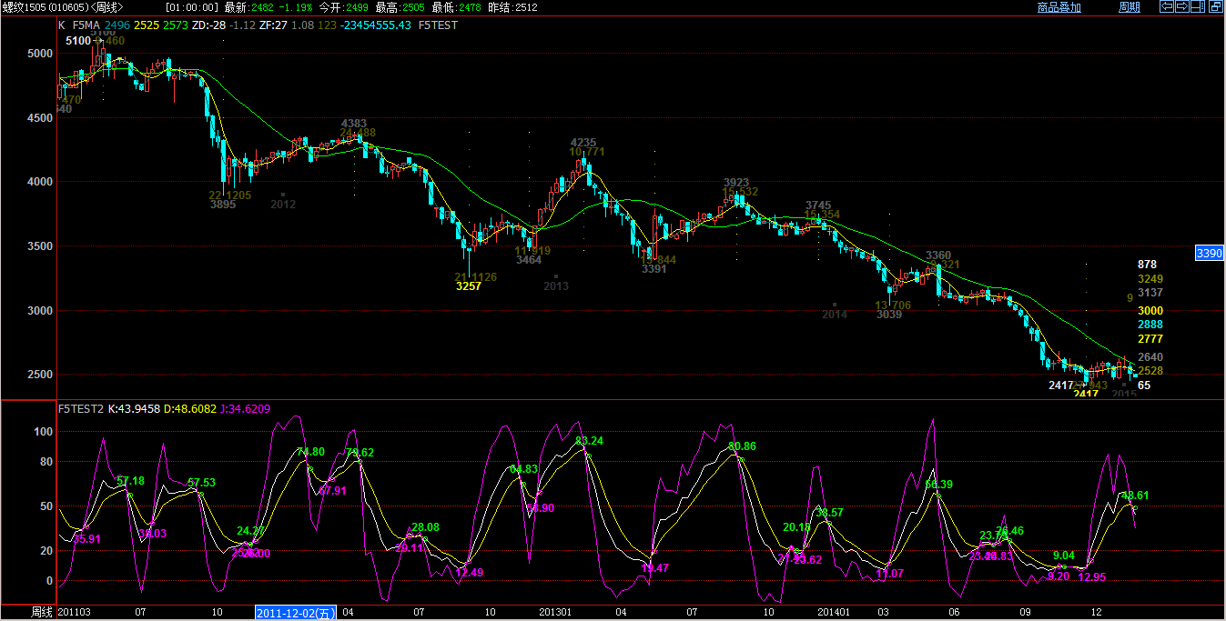Select the F5MA indicator label
Viewport: 1226px width, 621px height.
pos(86,25)
